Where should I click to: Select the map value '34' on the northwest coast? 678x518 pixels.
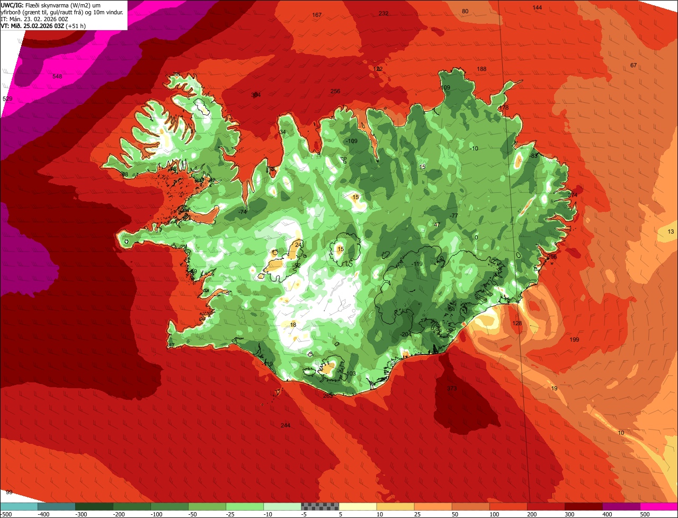(x=282, y=132)
